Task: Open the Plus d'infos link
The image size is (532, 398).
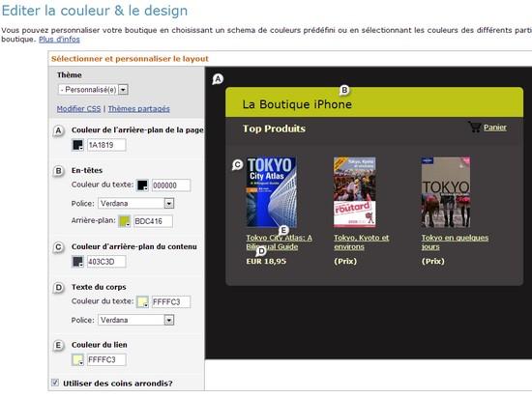Action: pyautogui.click(x=59, y=40)
